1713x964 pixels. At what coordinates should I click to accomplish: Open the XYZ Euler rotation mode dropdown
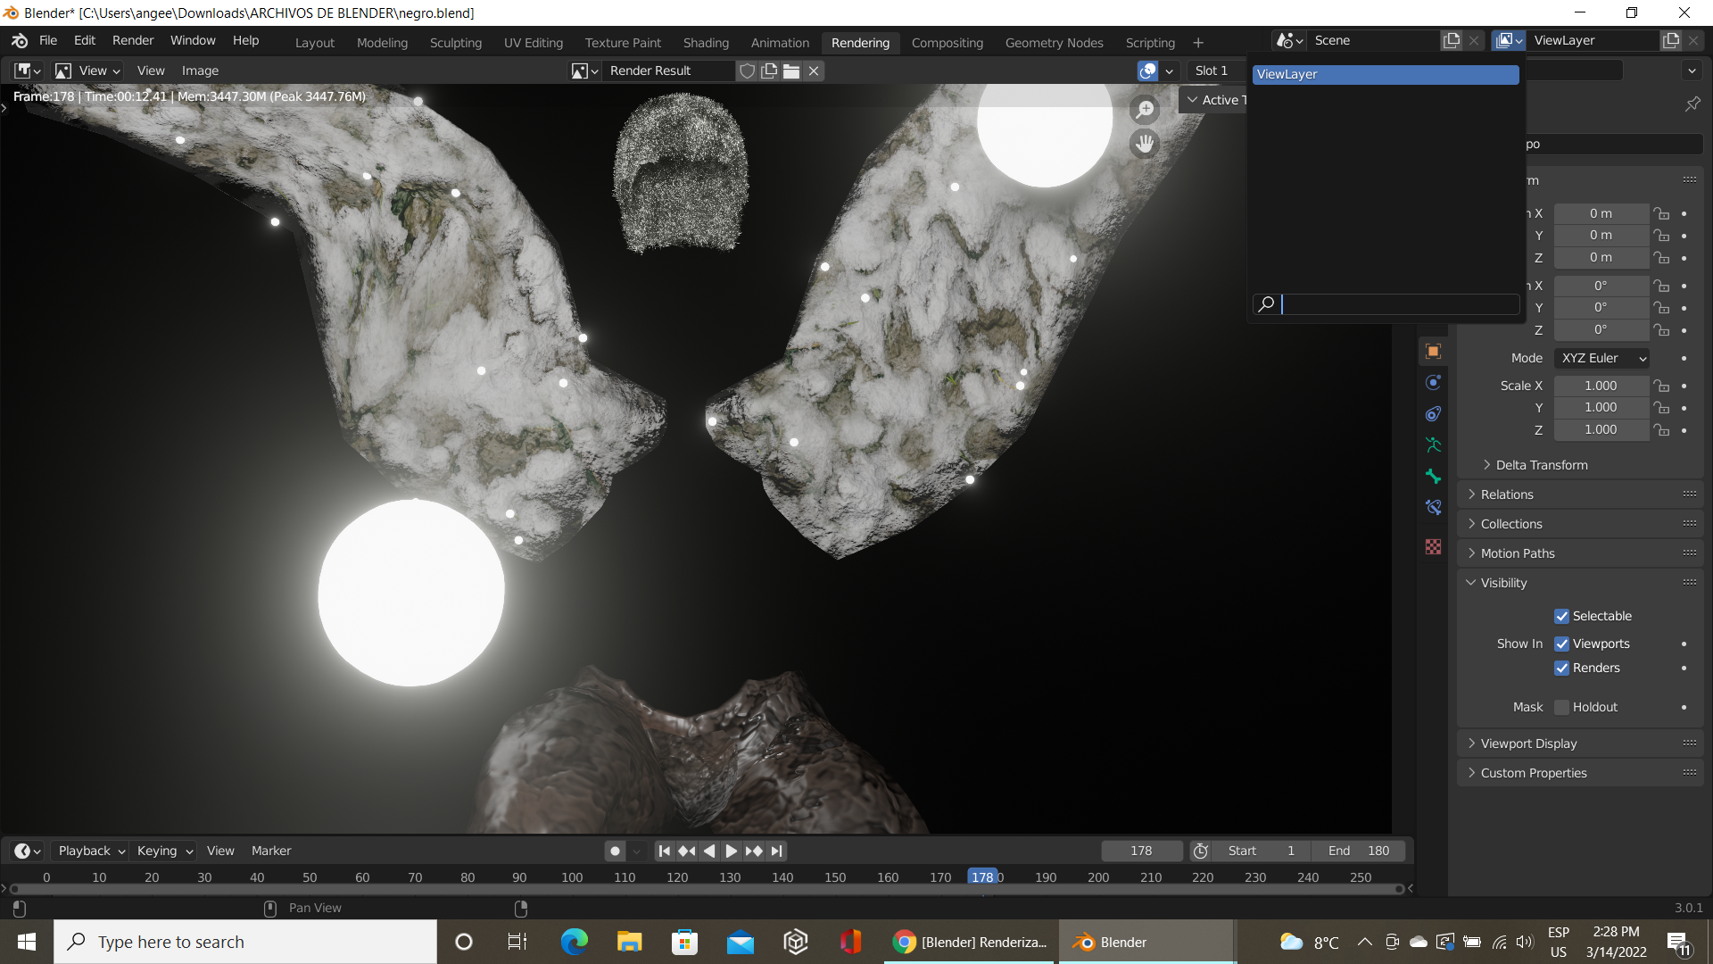(1602, 358)
